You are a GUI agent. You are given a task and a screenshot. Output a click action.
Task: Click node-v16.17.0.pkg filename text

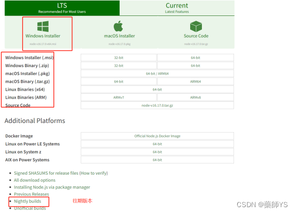(x=119, y=44)
